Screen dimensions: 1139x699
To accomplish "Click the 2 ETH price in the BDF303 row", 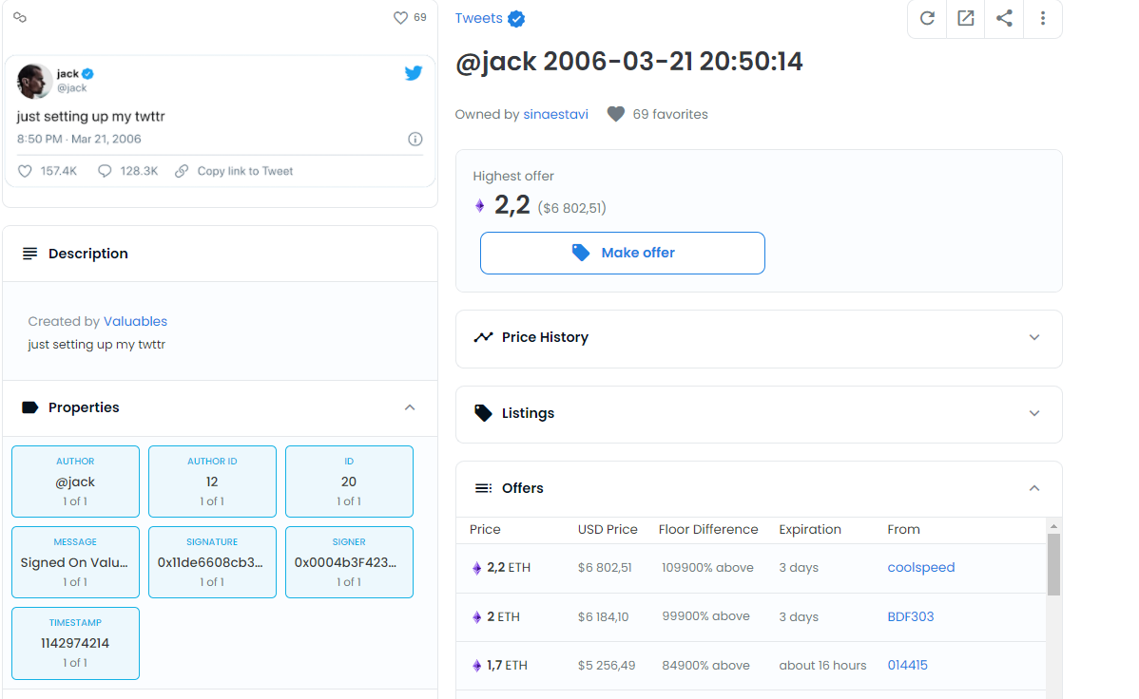I will (x=503, y=617).
